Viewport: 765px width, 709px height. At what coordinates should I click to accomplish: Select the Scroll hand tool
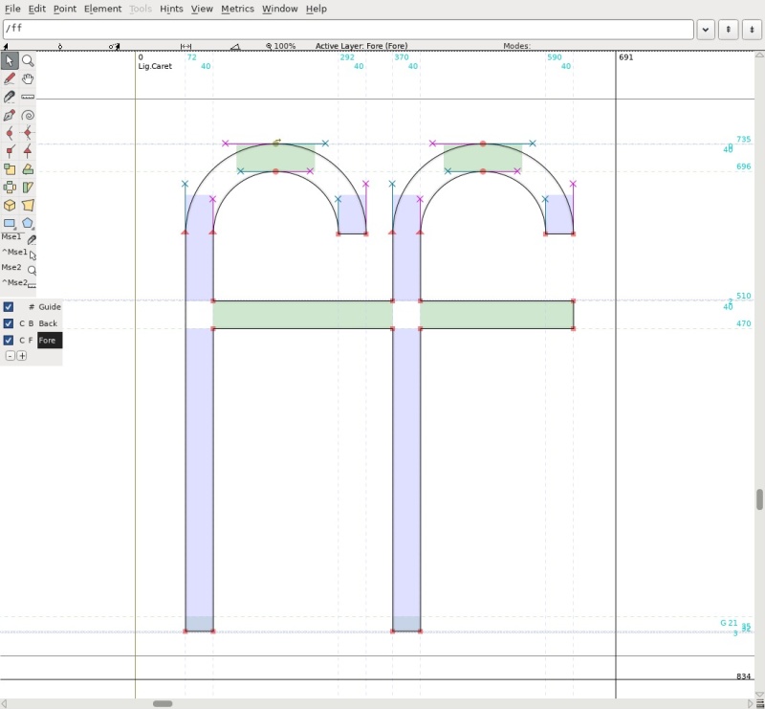pyautogui.click(x=28, y=78)
